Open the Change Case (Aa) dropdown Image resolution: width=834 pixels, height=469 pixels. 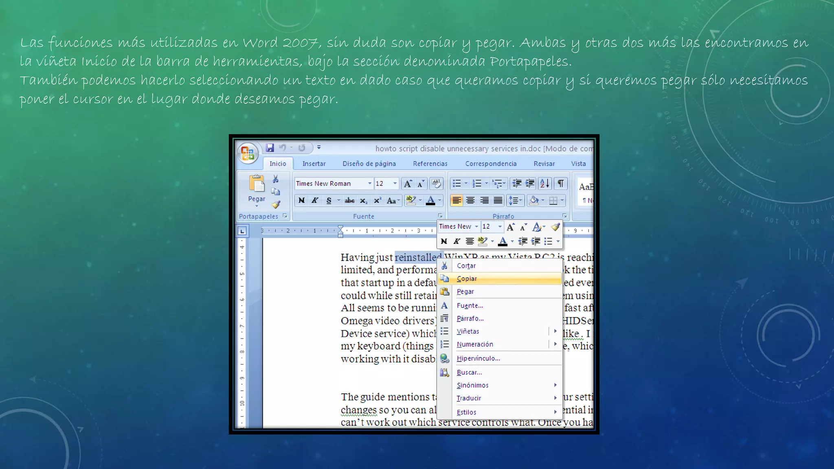click(x=393, y=200)
